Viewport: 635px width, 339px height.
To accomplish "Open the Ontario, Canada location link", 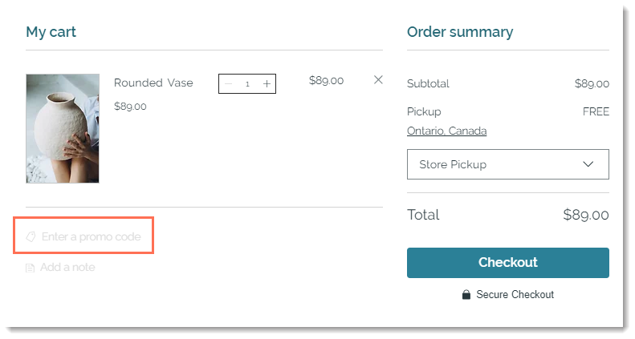I will (446, 131).
